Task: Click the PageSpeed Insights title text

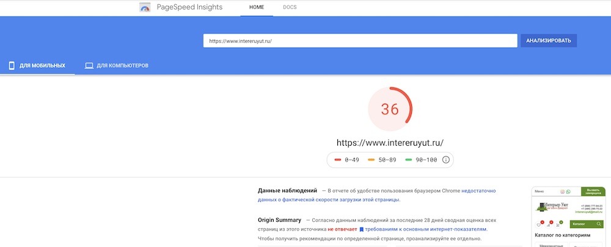Action: click(189, 7)
